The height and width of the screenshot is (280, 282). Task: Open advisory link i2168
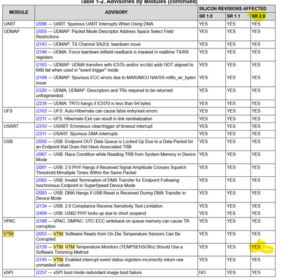click(41, 78)
